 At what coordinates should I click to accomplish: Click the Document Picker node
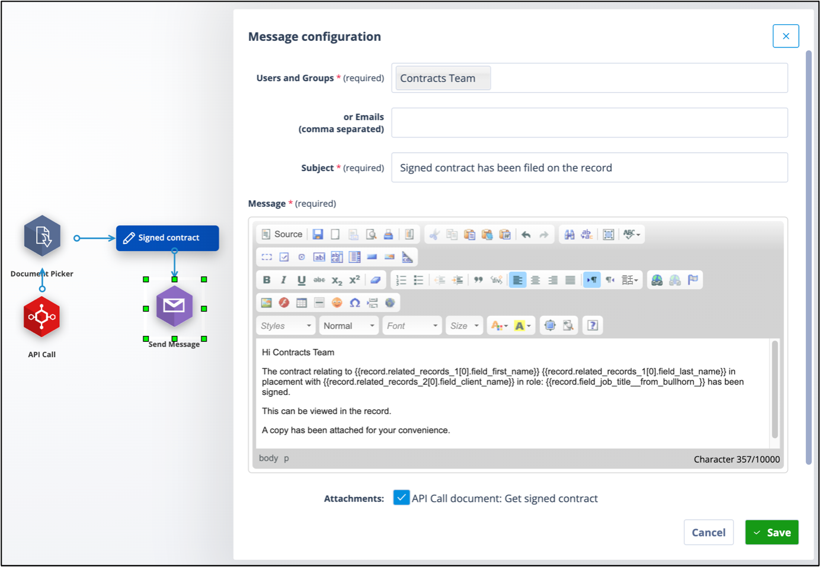(x=42, y=236)
